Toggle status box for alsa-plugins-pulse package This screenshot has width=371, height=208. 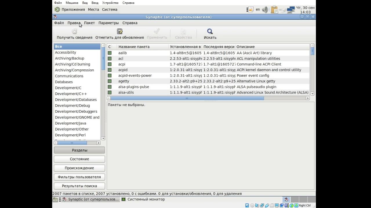[x=110, y=87]
